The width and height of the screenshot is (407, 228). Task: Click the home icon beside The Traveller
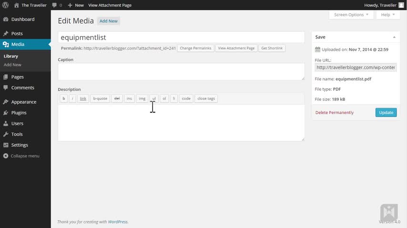[16, 5]
